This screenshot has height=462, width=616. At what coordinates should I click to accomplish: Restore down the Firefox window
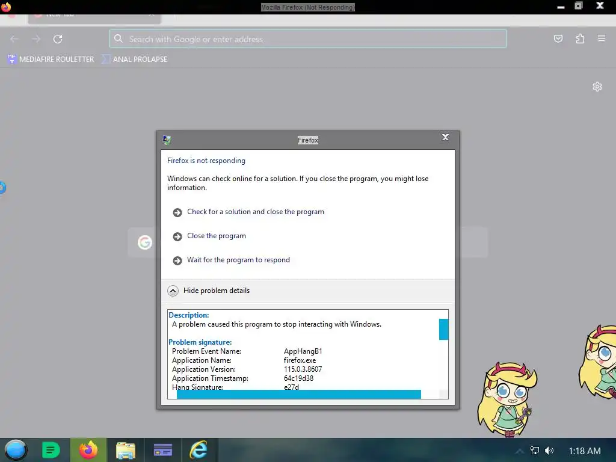[579, 6]
